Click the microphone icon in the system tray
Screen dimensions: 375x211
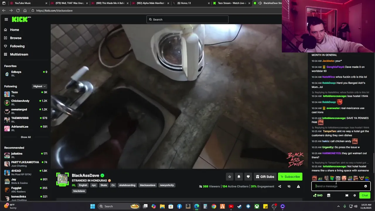(x=345, y=206)
